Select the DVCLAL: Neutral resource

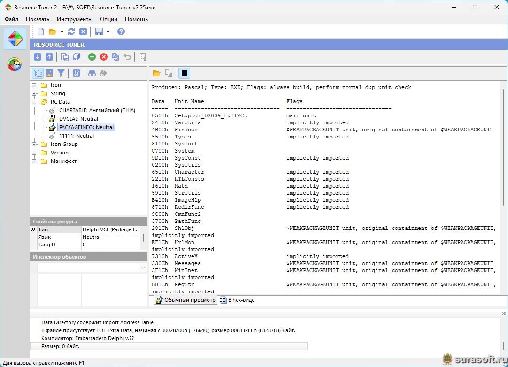click(x=78, y=119)
